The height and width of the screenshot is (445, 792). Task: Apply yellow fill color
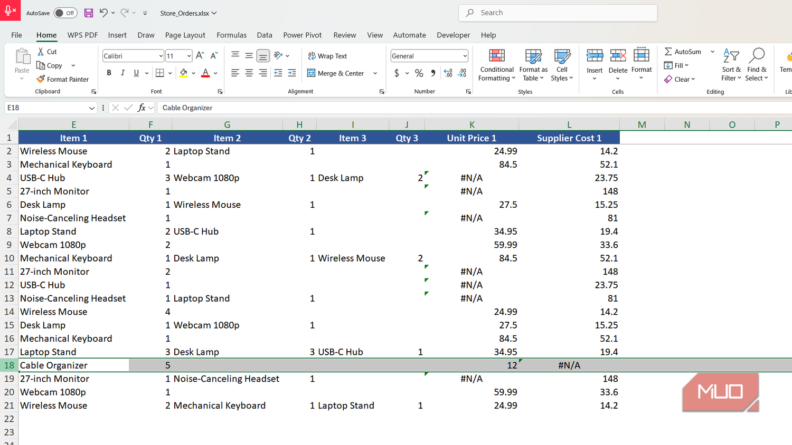coord(183,73)
